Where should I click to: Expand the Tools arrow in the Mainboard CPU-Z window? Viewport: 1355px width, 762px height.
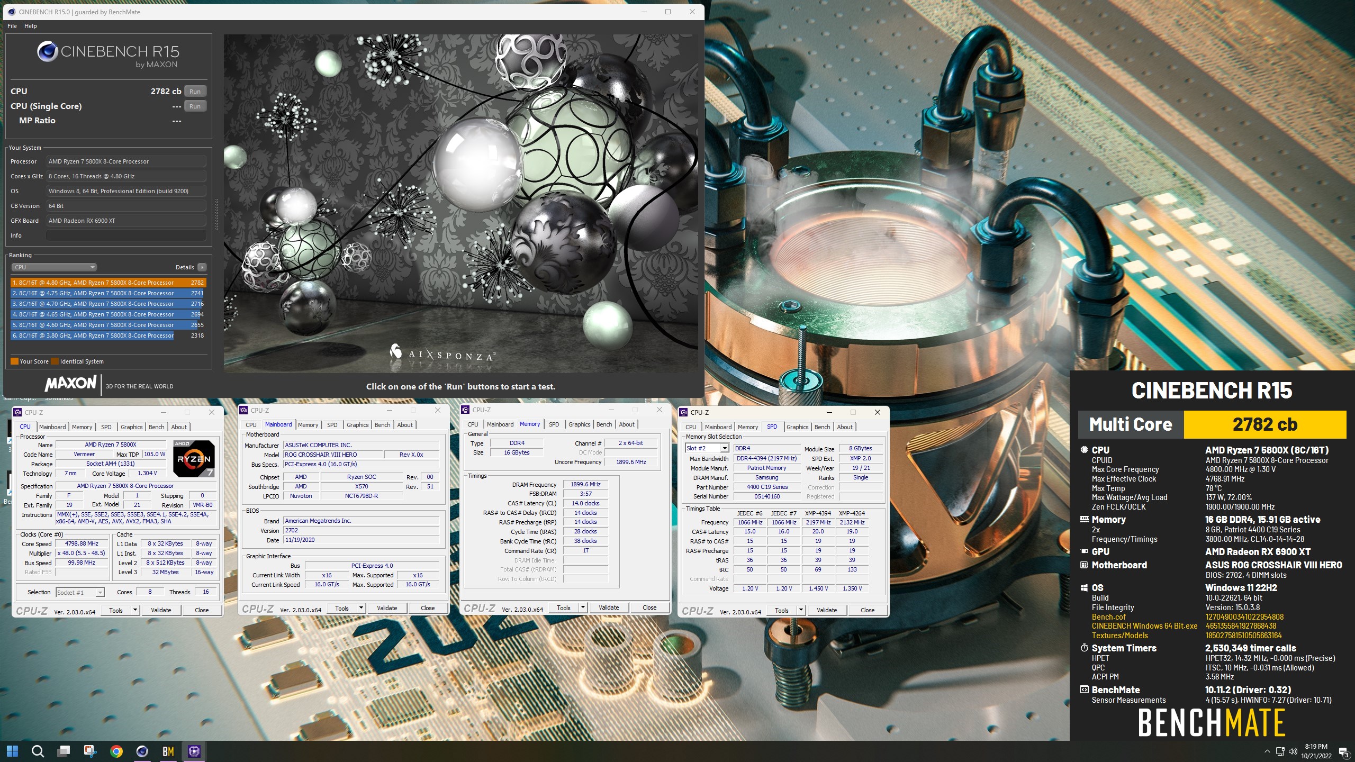[362, 608]
